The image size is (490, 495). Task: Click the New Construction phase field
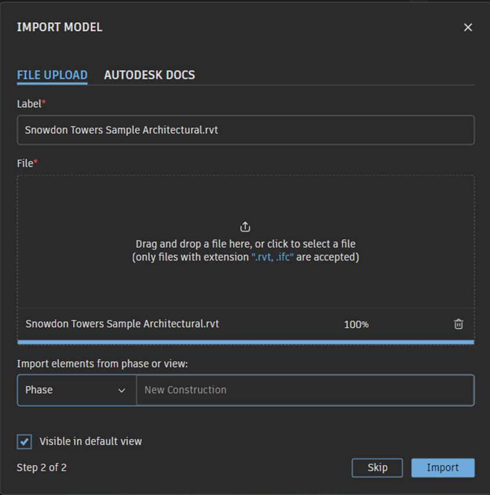(305, 390)
